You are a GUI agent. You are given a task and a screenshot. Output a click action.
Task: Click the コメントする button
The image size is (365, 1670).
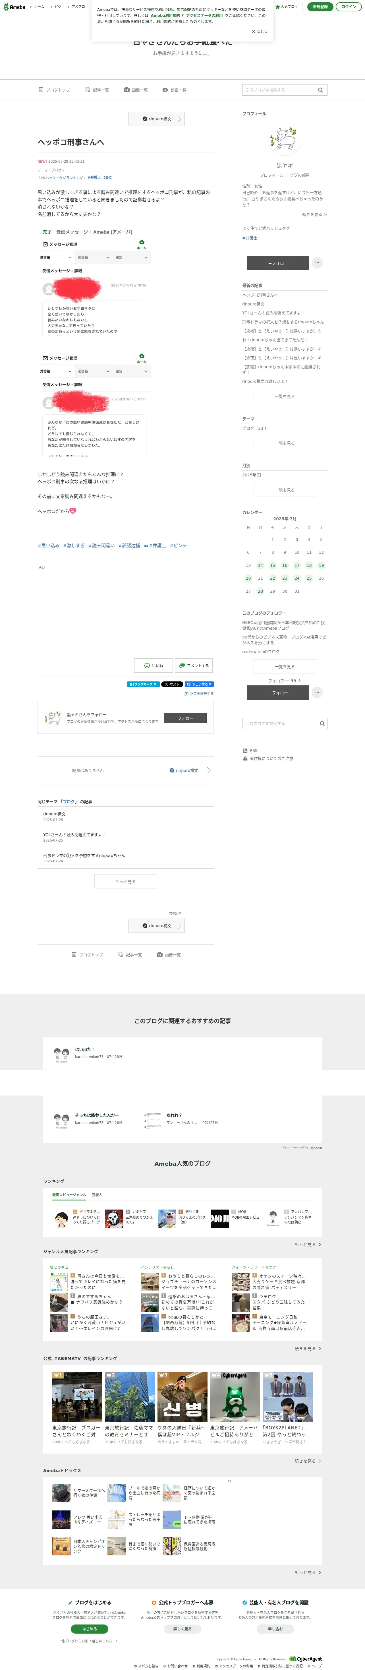click(194, 665)
